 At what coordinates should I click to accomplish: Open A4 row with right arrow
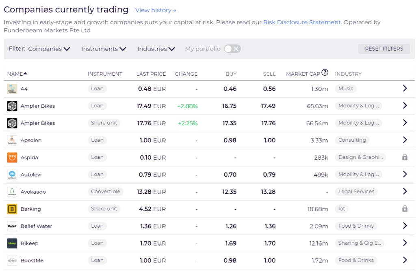pyautogui.click(x=405, y=88)
